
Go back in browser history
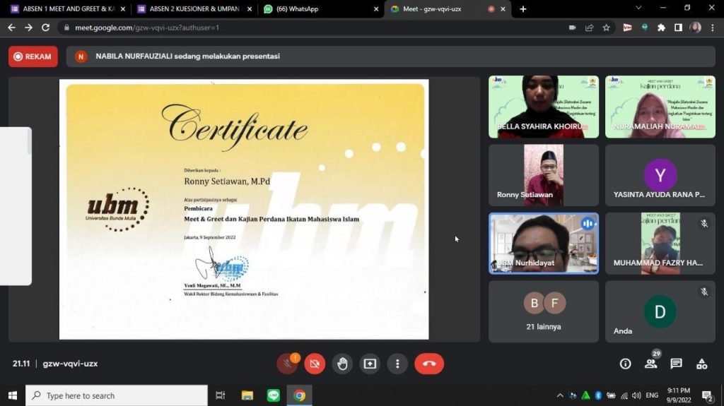[11, 28]
